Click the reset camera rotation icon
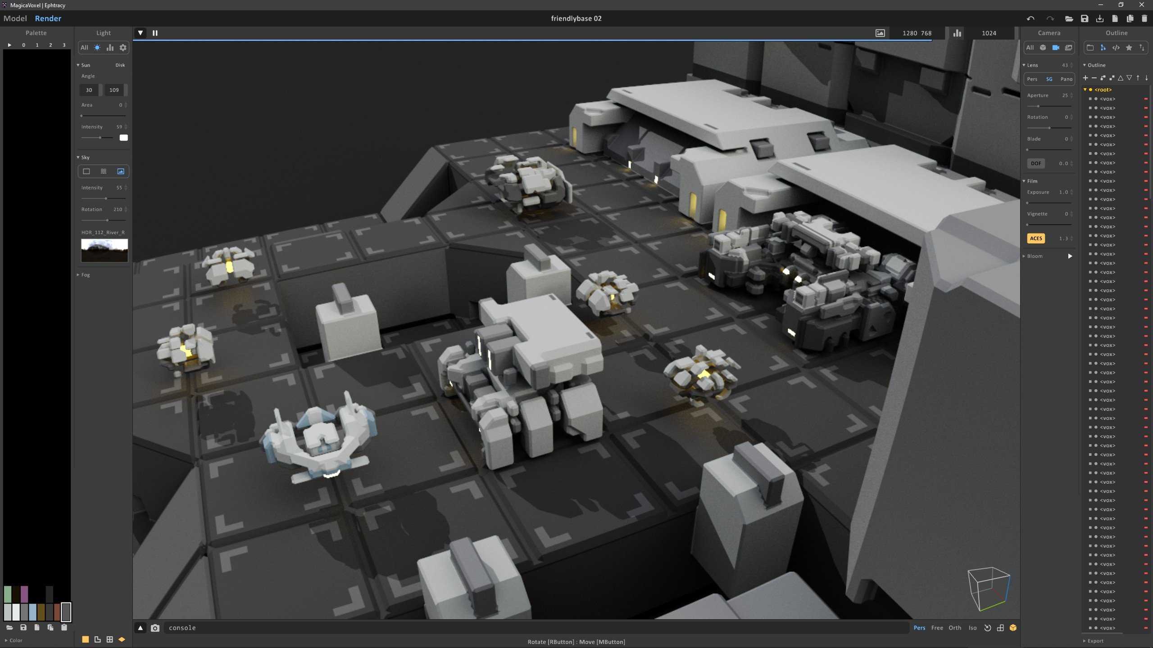 [988, 628]
